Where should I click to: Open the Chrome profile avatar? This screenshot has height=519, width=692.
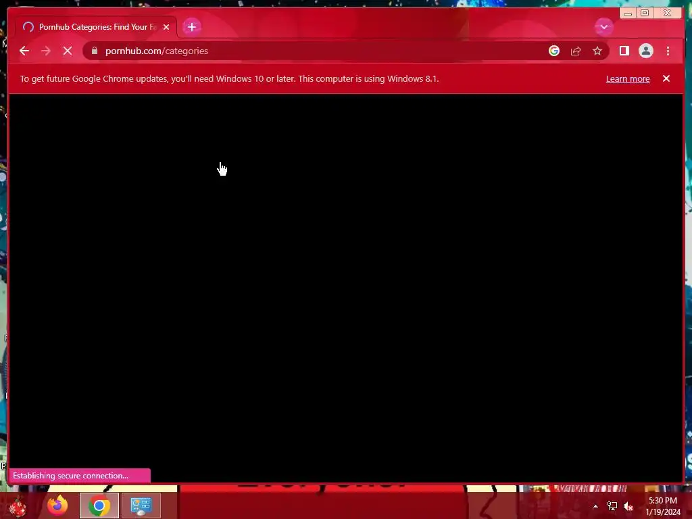645,51
